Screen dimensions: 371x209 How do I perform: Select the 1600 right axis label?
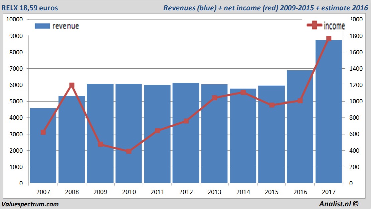pyautogui.click(x=353, y=52)
